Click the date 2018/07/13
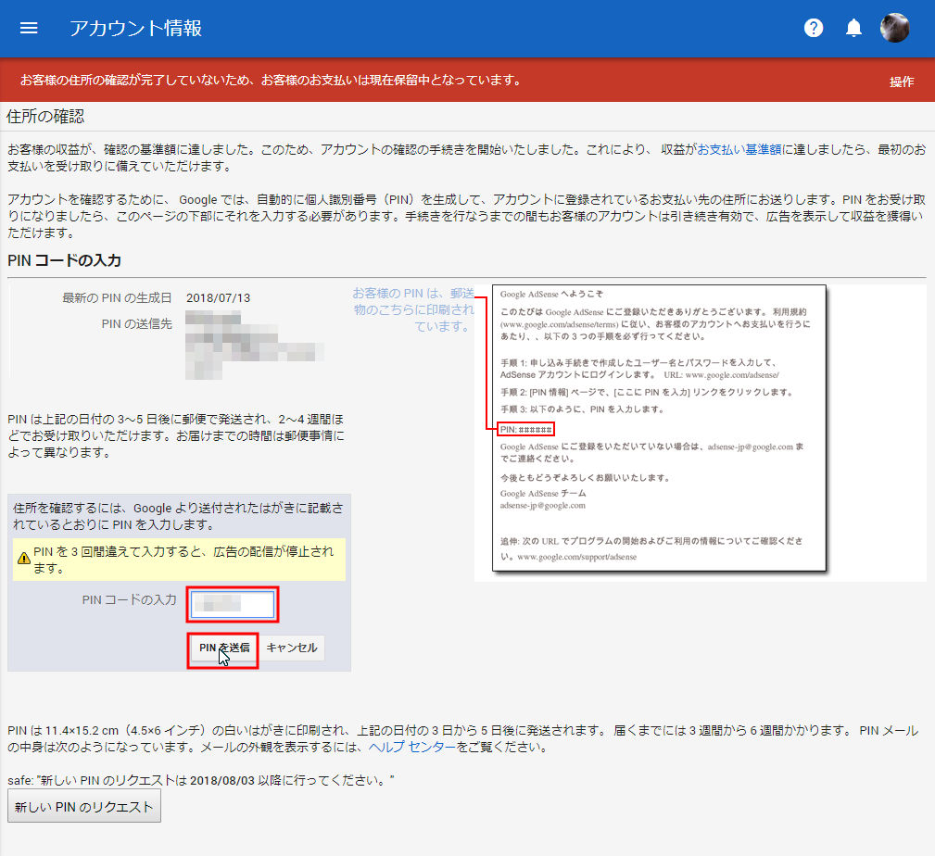 coord(219,298)
